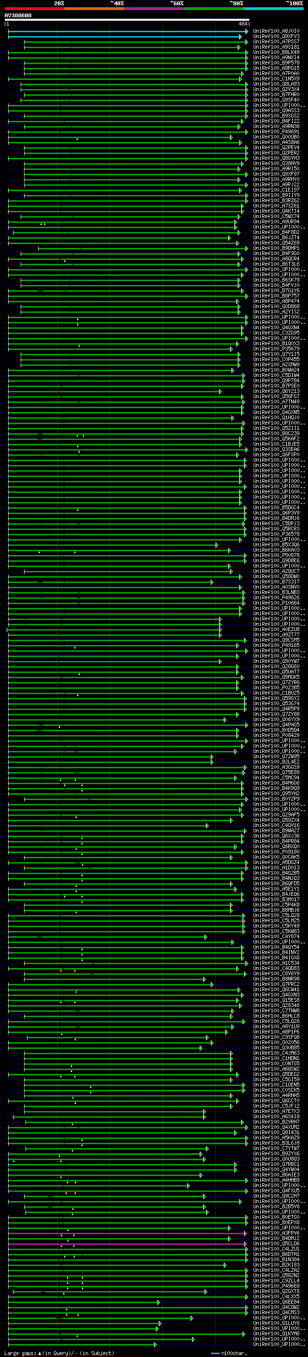The width and height of the screenshot is (308, 1357).
Task: Select hit label UniRef100_Q9ASS3
Action: point(276,111)
